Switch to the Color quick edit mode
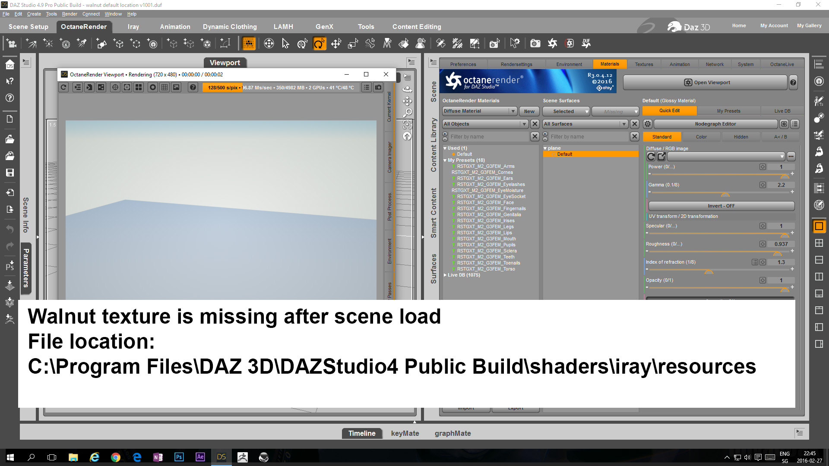Screen dimensions: 829x466 [701, 137]
